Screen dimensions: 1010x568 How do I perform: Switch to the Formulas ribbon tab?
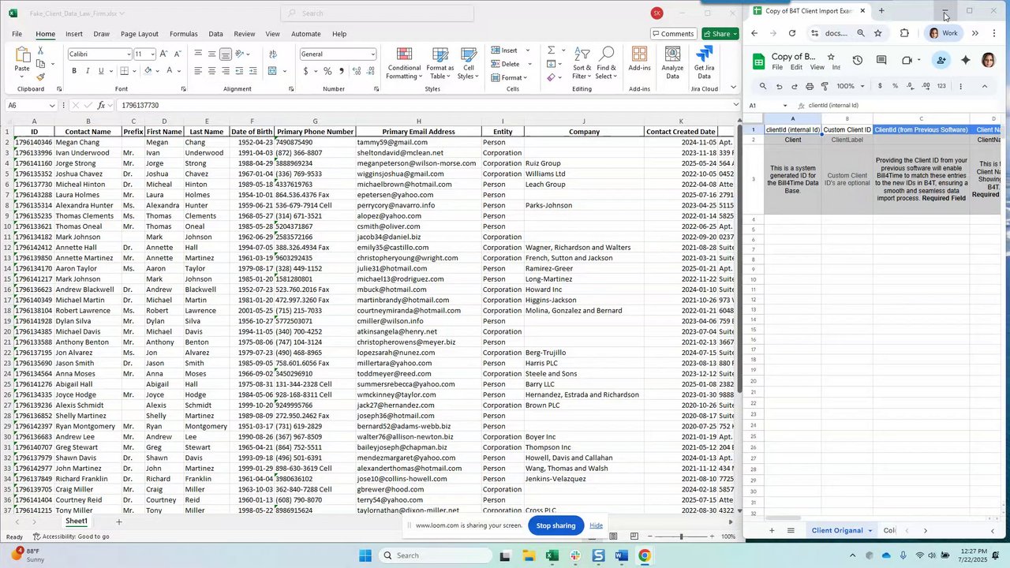(183, 34)
